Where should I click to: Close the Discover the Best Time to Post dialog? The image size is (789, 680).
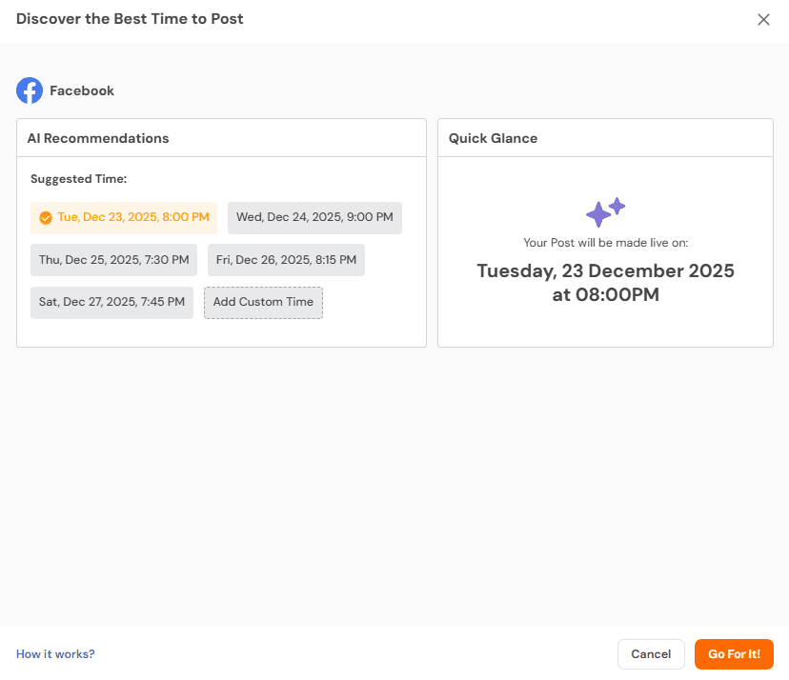[763, 19]
